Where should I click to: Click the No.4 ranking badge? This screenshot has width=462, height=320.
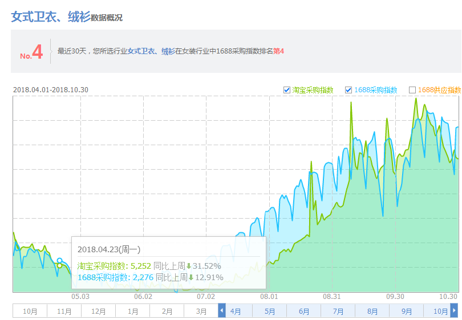[x=32, y=52]
